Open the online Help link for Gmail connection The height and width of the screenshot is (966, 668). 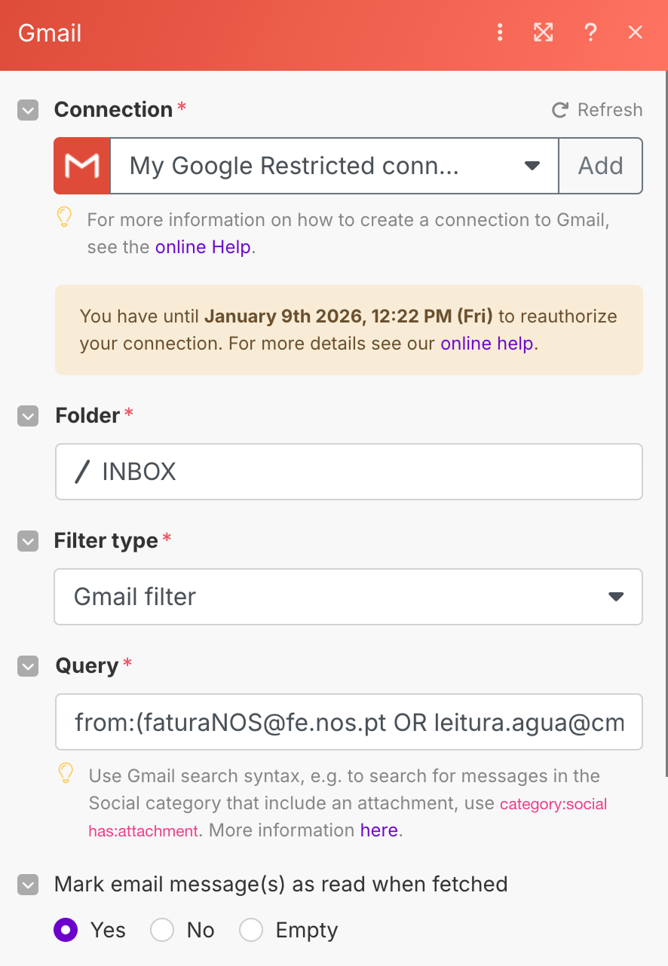(x=203, y=247)
